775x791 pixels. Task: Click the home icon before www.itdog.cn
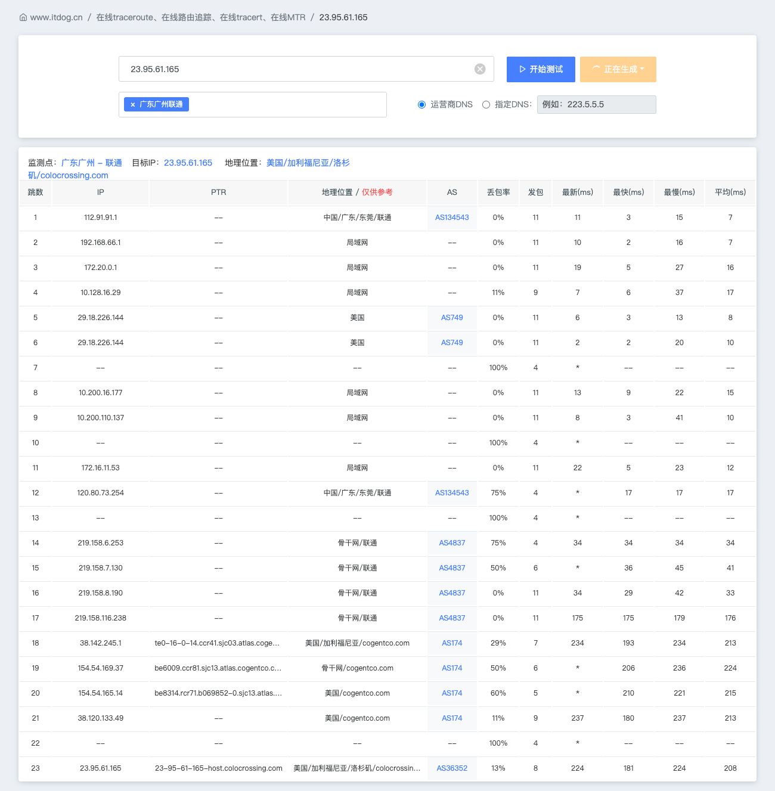point(23,17)
